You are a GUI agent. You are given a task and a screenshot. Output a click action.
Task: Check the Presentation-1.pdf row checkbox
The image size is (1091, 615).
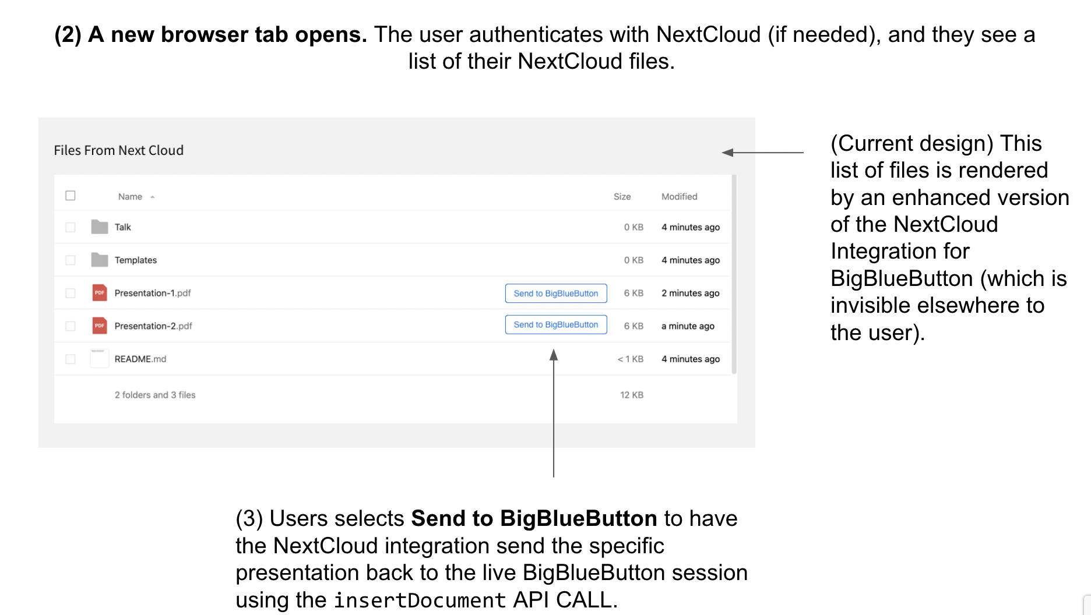pyautogui.click(x=70, y=293)
